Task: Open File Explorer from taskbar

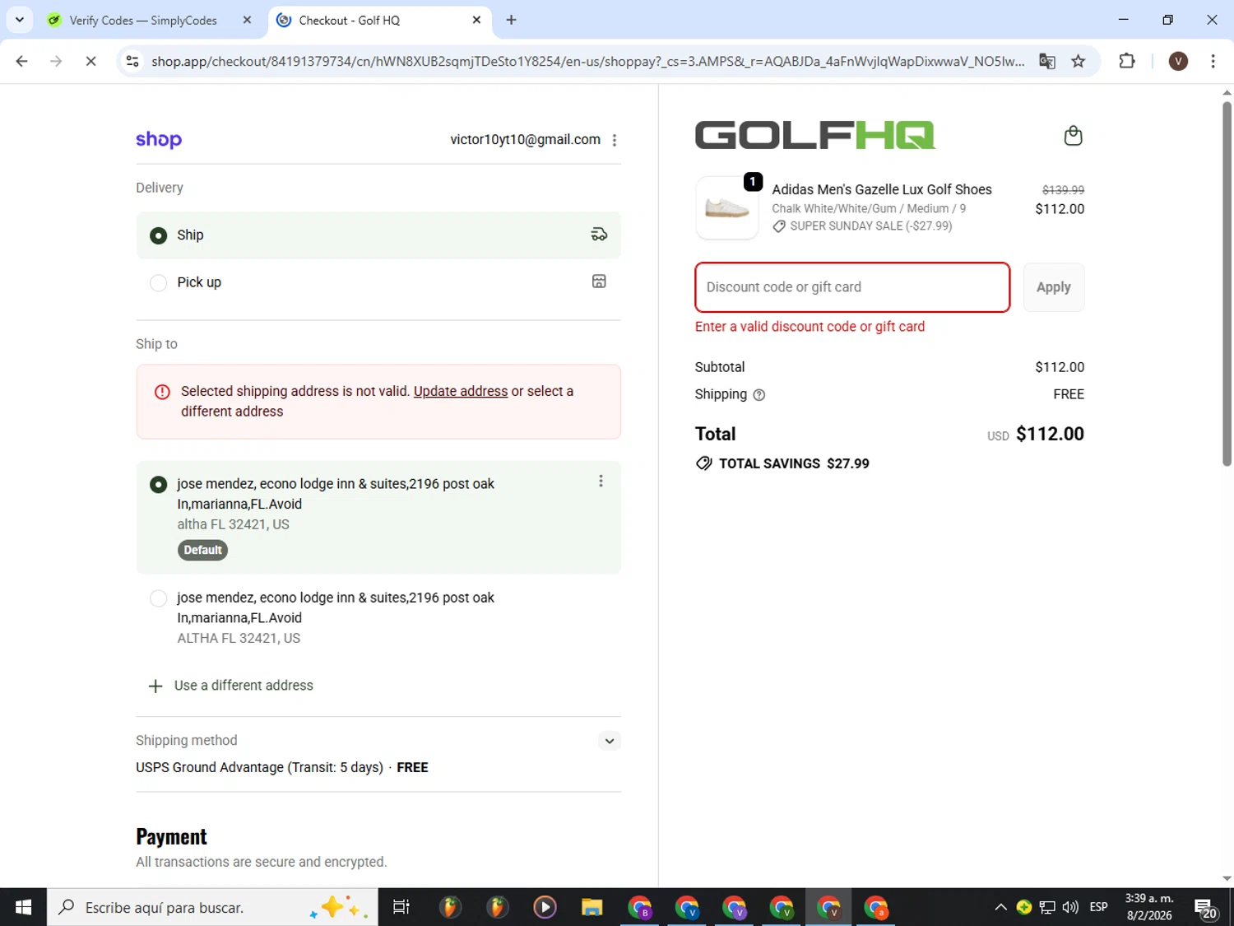Action: point(591,907)
